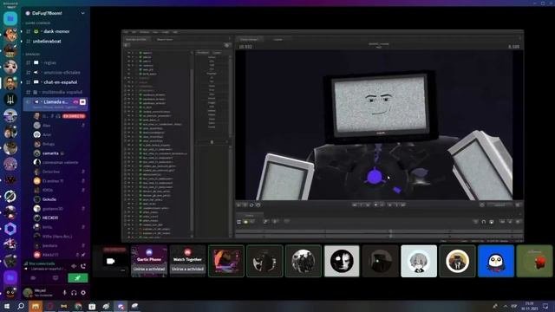Disconnect from the voice call

83,266
